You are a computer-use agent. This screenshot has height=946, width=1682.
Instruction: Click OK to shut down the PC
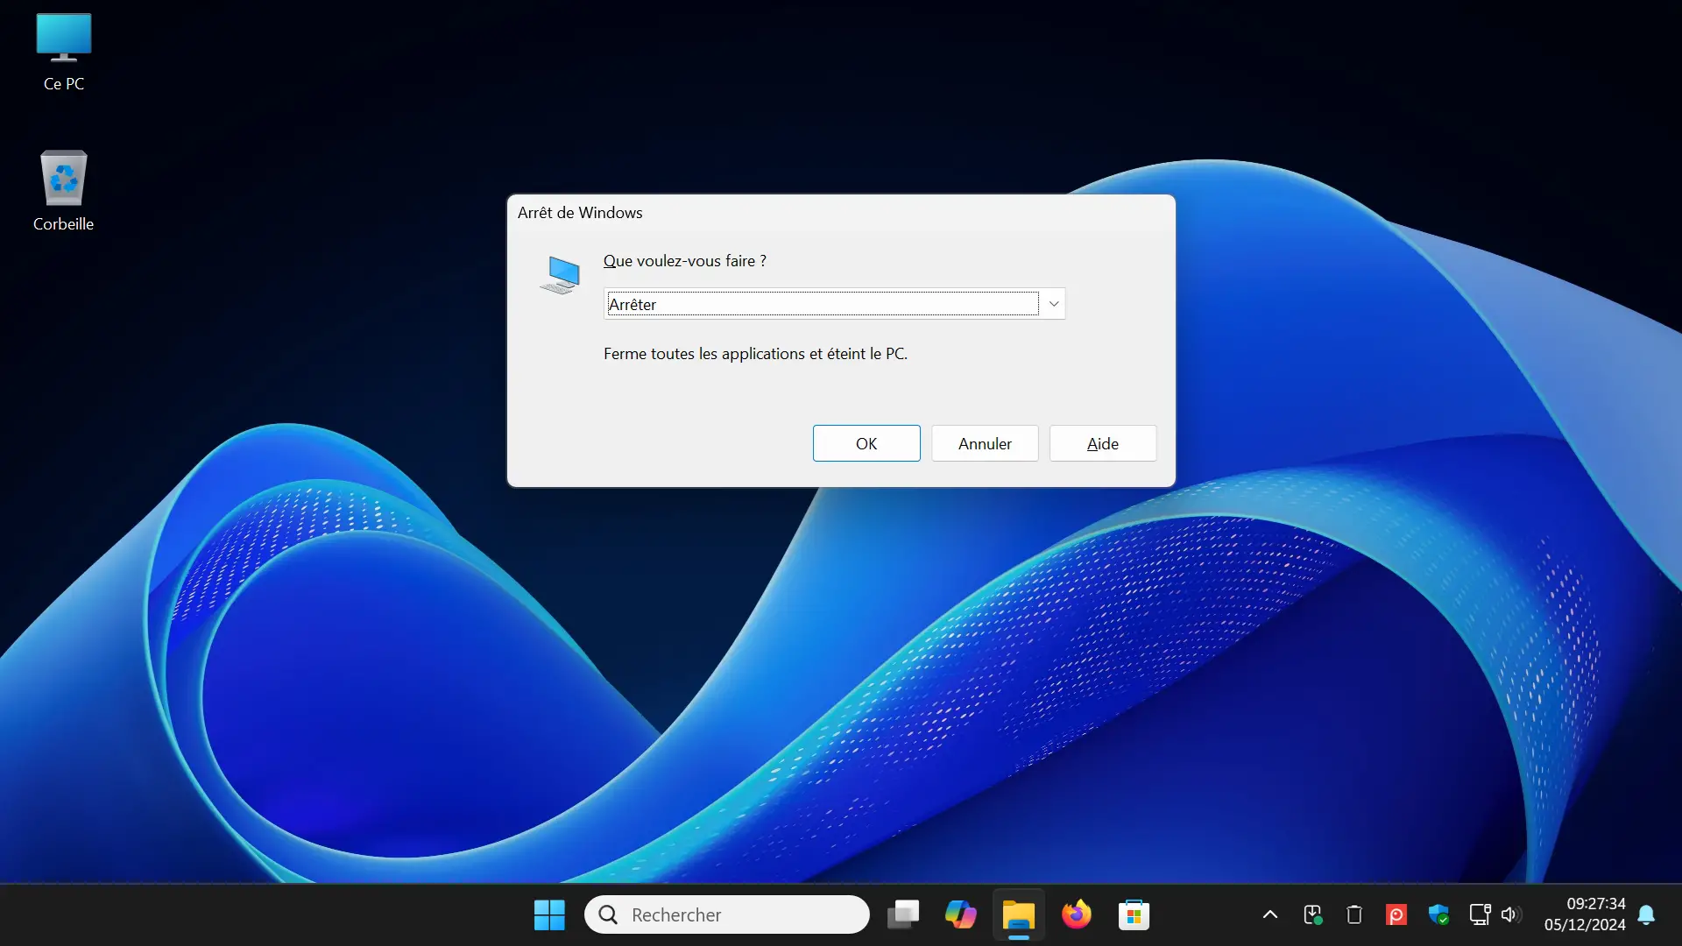point(866,443)
